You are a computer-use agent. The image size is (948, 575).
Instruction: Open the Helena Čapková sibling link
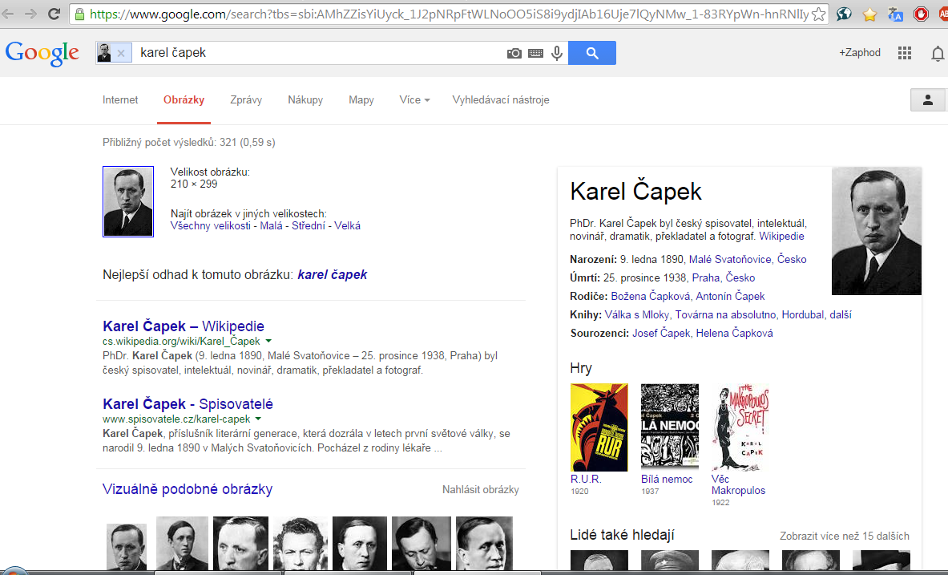point(735,333)
